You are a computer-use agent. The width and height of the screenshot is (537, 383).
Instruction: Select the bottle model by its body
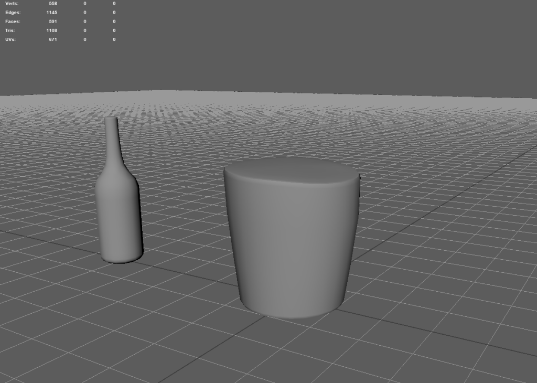coord(119,215)
